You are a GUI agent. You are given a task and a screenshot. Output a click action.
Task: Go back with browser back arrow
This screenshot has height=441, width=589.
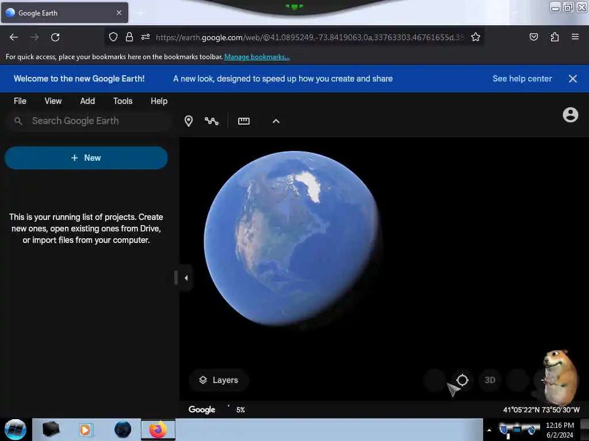point(14,37)
